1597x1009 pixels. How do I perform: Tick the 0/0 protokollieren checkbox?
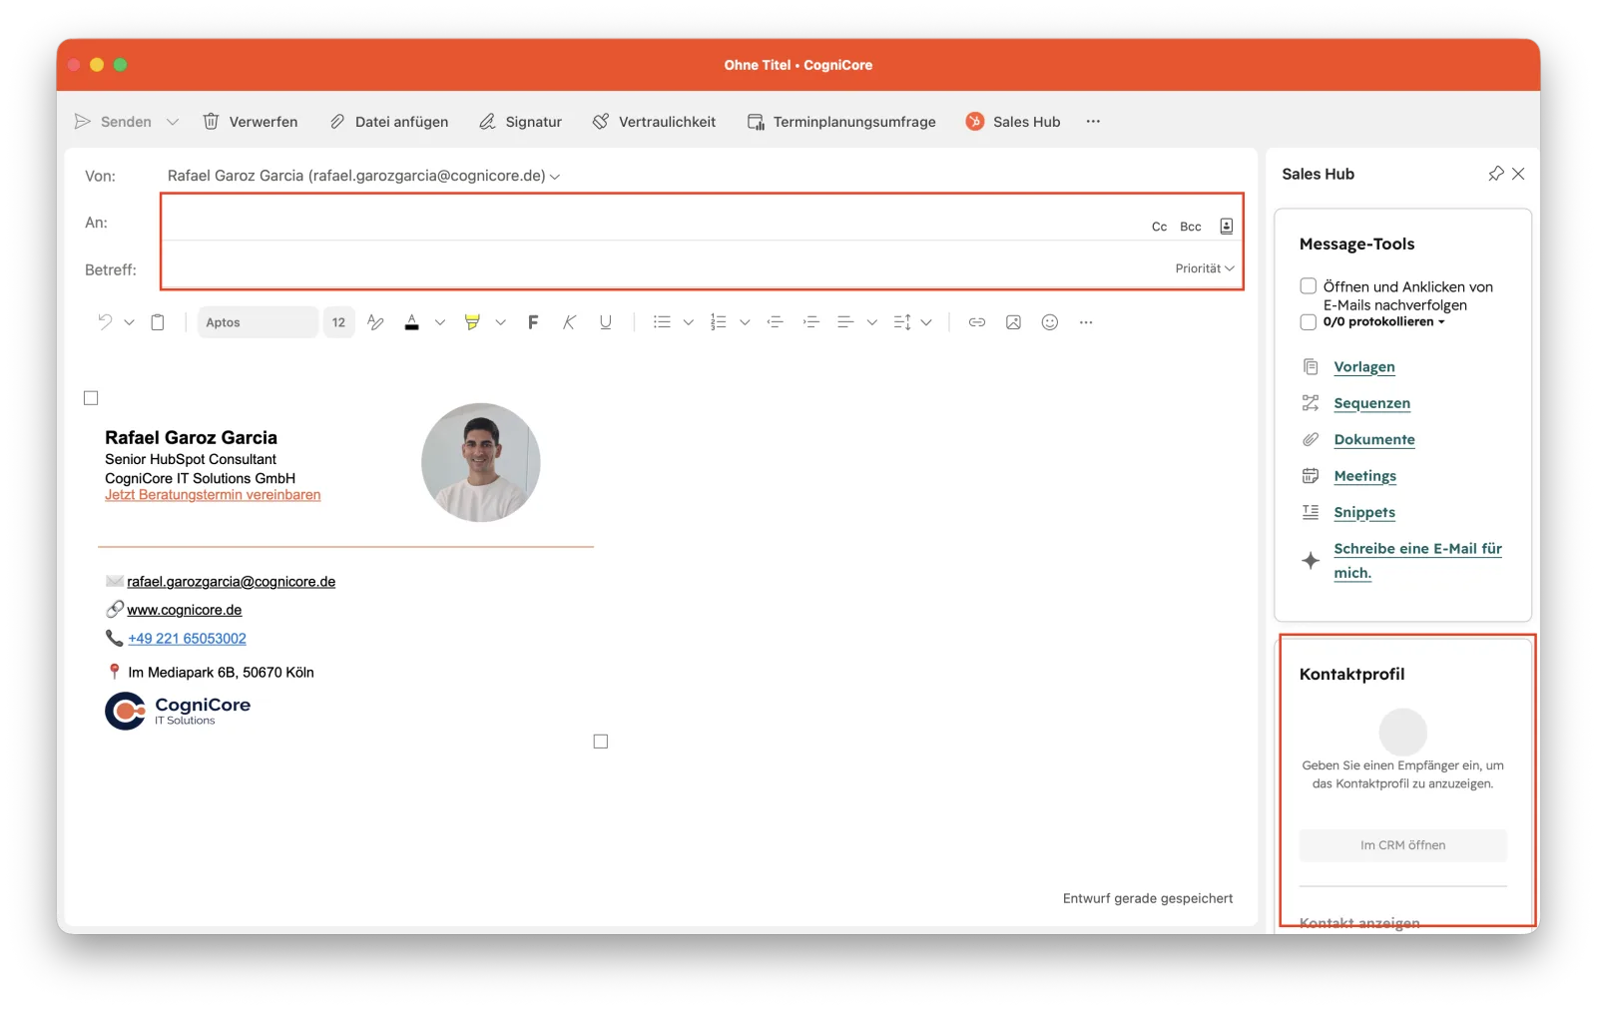[x=1308, y=322]
